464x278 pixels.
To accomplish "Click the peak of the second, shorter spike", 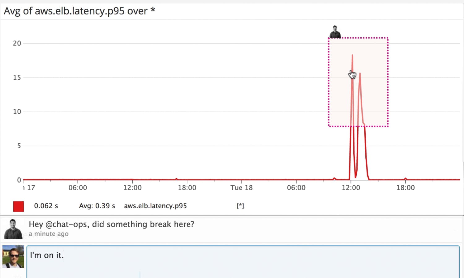I will [360, 73].
